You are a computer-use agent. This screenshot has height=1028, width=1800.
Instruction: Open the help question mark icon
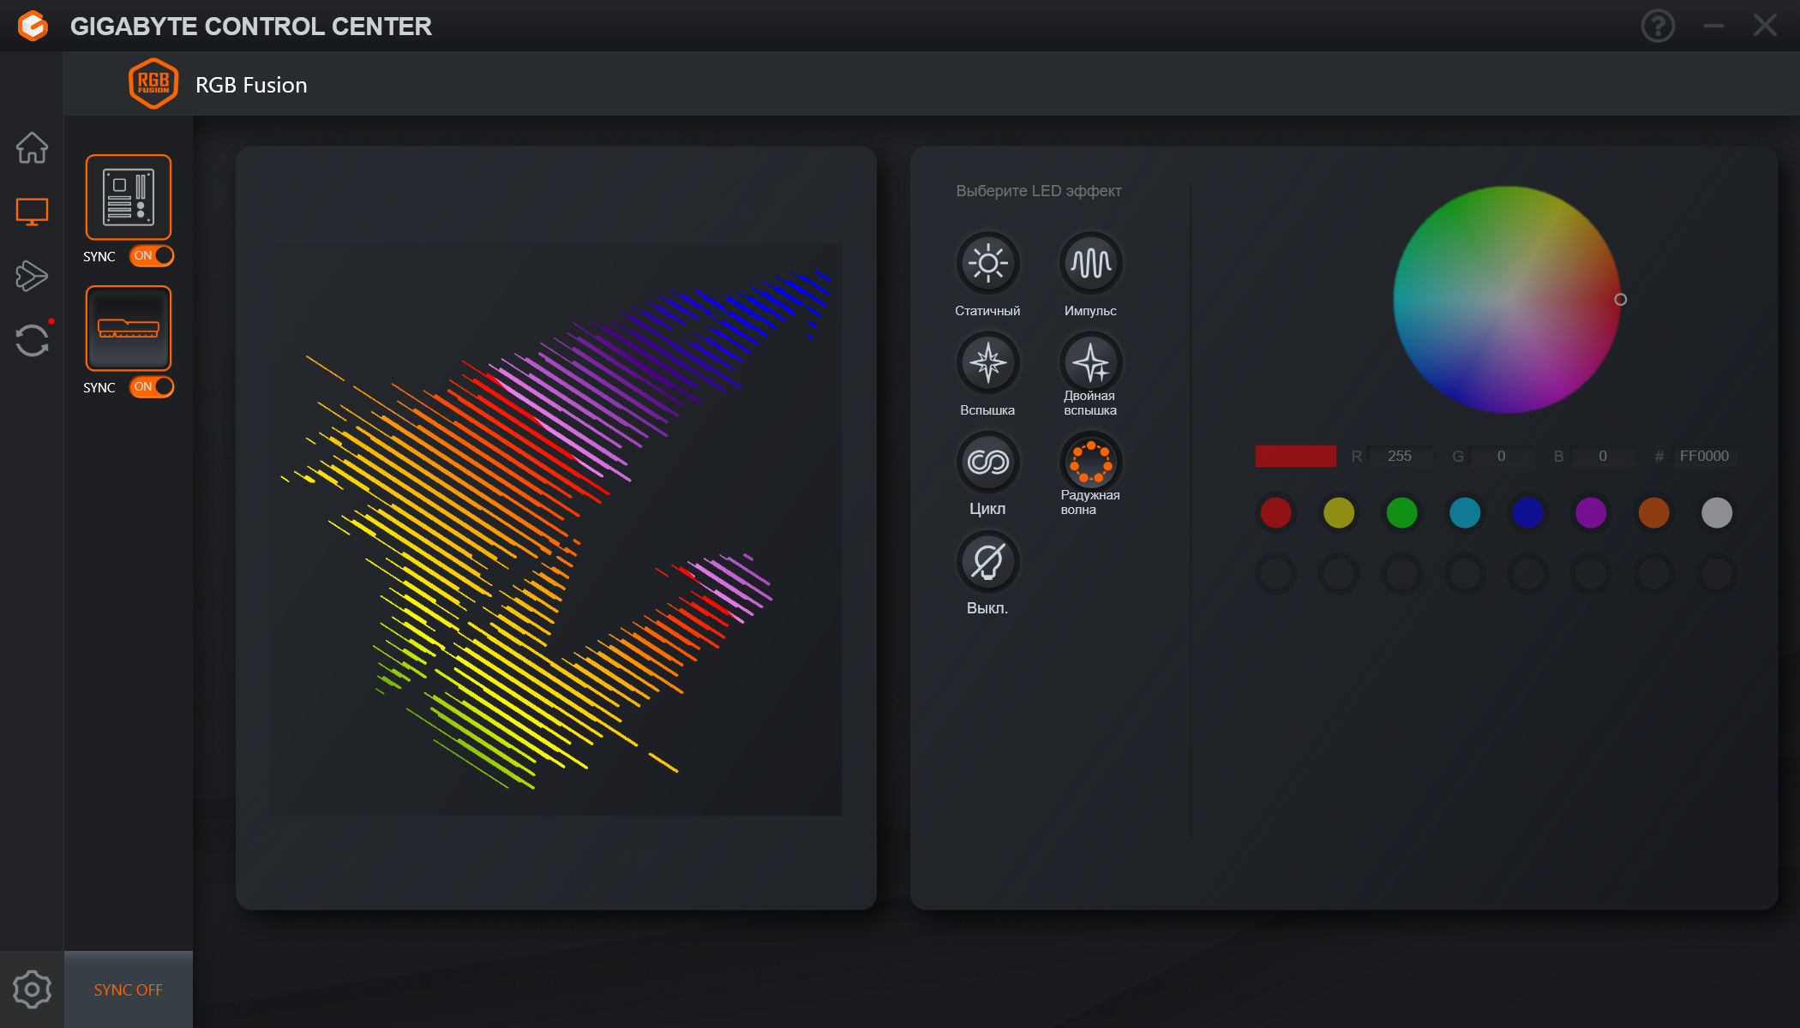pos(1658,26)
